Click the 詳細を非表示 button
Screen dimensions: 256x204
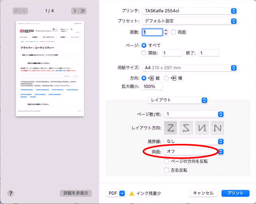76,193
